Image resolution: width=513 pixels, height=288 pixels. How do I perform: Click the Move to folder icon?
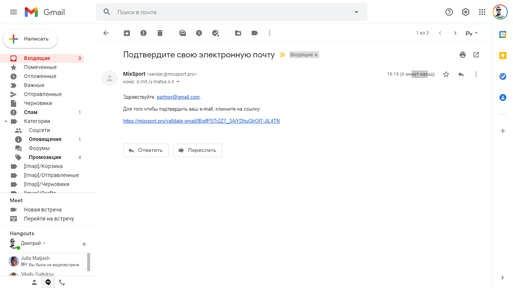(x=238, y=33)
